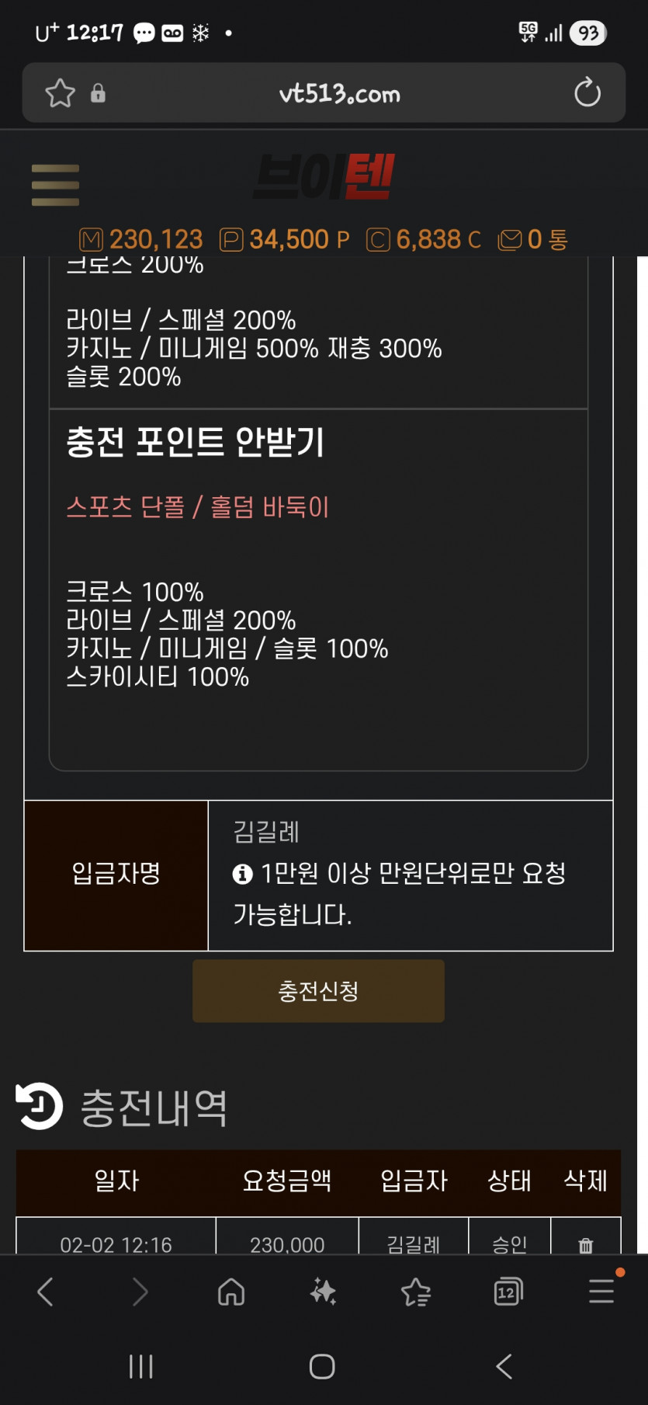Tap the vt513.com address field
Image resolution: width=648 pixels, height=1405 pixels.
(x=339, y=94)
